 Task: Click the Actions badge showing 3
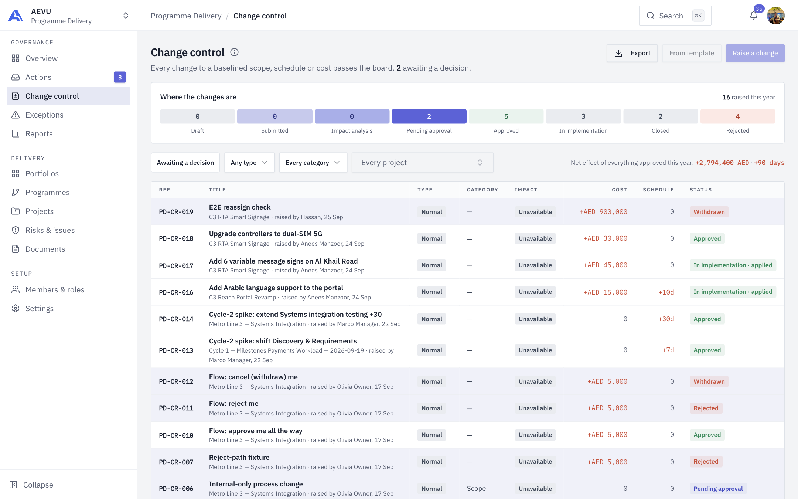coord(120,77)
